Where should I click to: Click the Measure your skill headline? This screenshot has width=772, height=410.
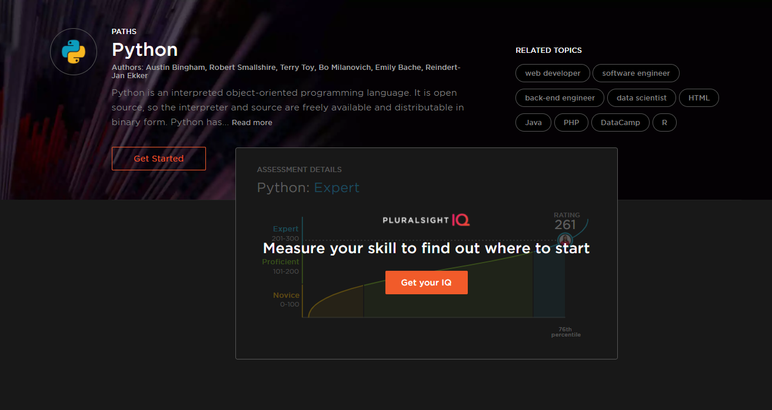click(x=426, y=248)
